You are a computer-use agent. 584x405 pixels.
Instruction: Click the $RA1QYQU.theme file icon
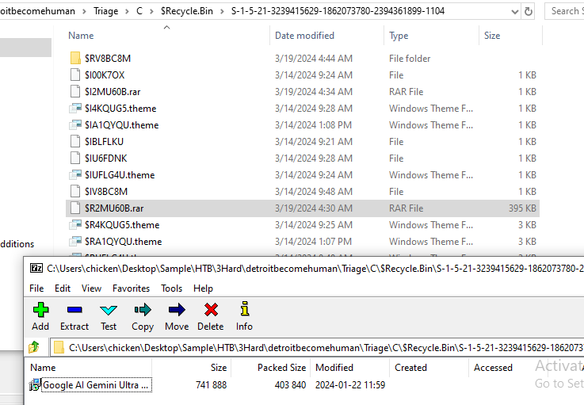75,242
